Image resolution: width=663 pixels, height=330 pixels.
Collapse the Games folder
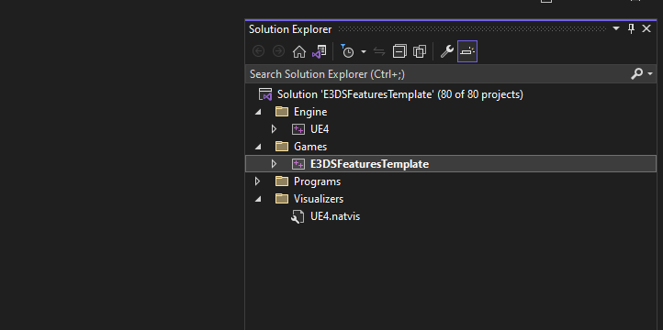point(258,147)
